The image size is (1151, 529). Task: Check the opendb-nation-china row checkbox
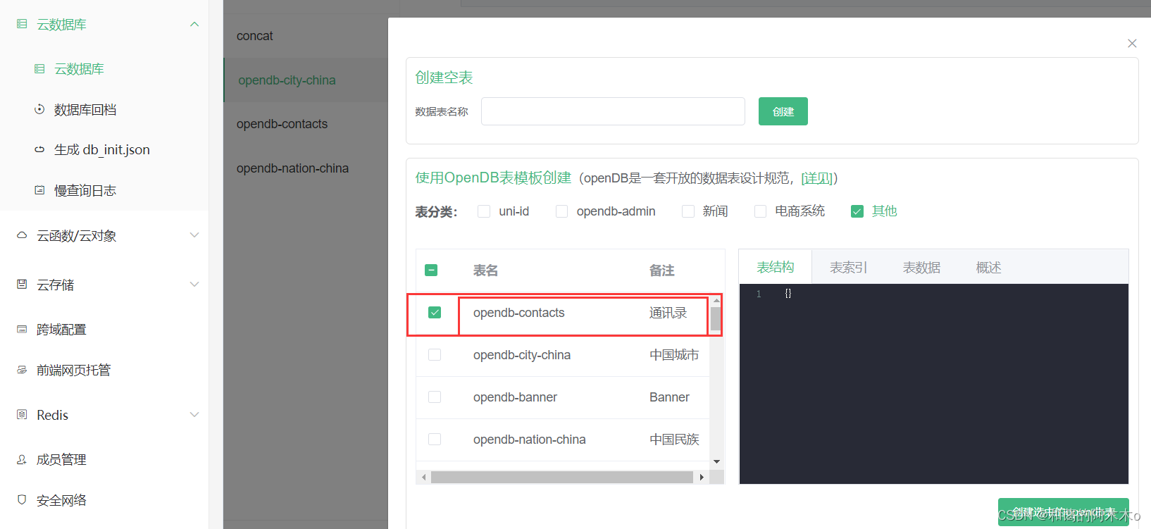point(435,439)
